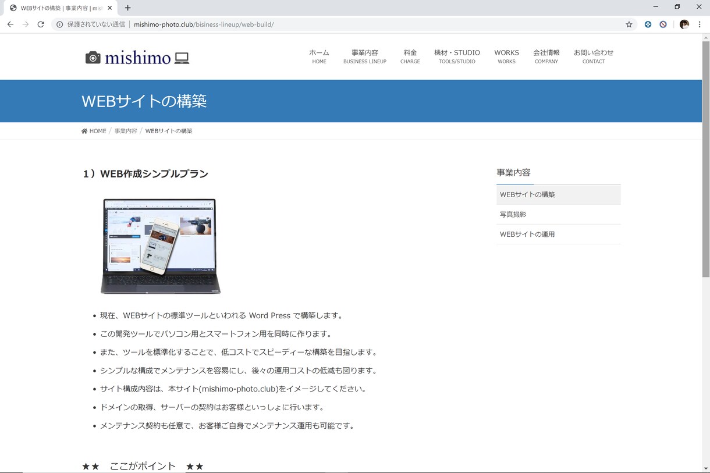
Task: Open the Chrome profile avatar
Action: pyautogui.click(x=684, y=24)
